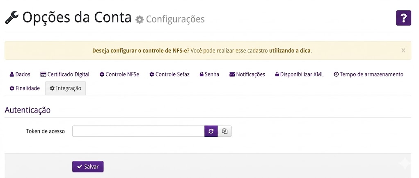Image resolution: width=419 pixels, height=178 pixels.
Task: Click the gear icon next to Configurações
Action: click(140, 20)
